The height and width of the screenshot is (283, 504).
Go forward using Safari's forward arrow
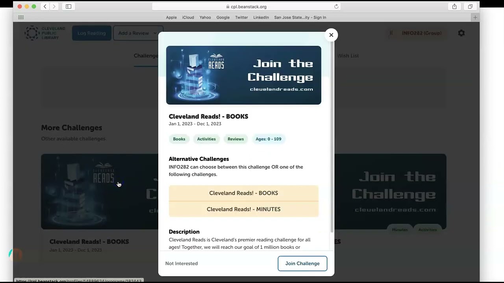tap(54, 6)
